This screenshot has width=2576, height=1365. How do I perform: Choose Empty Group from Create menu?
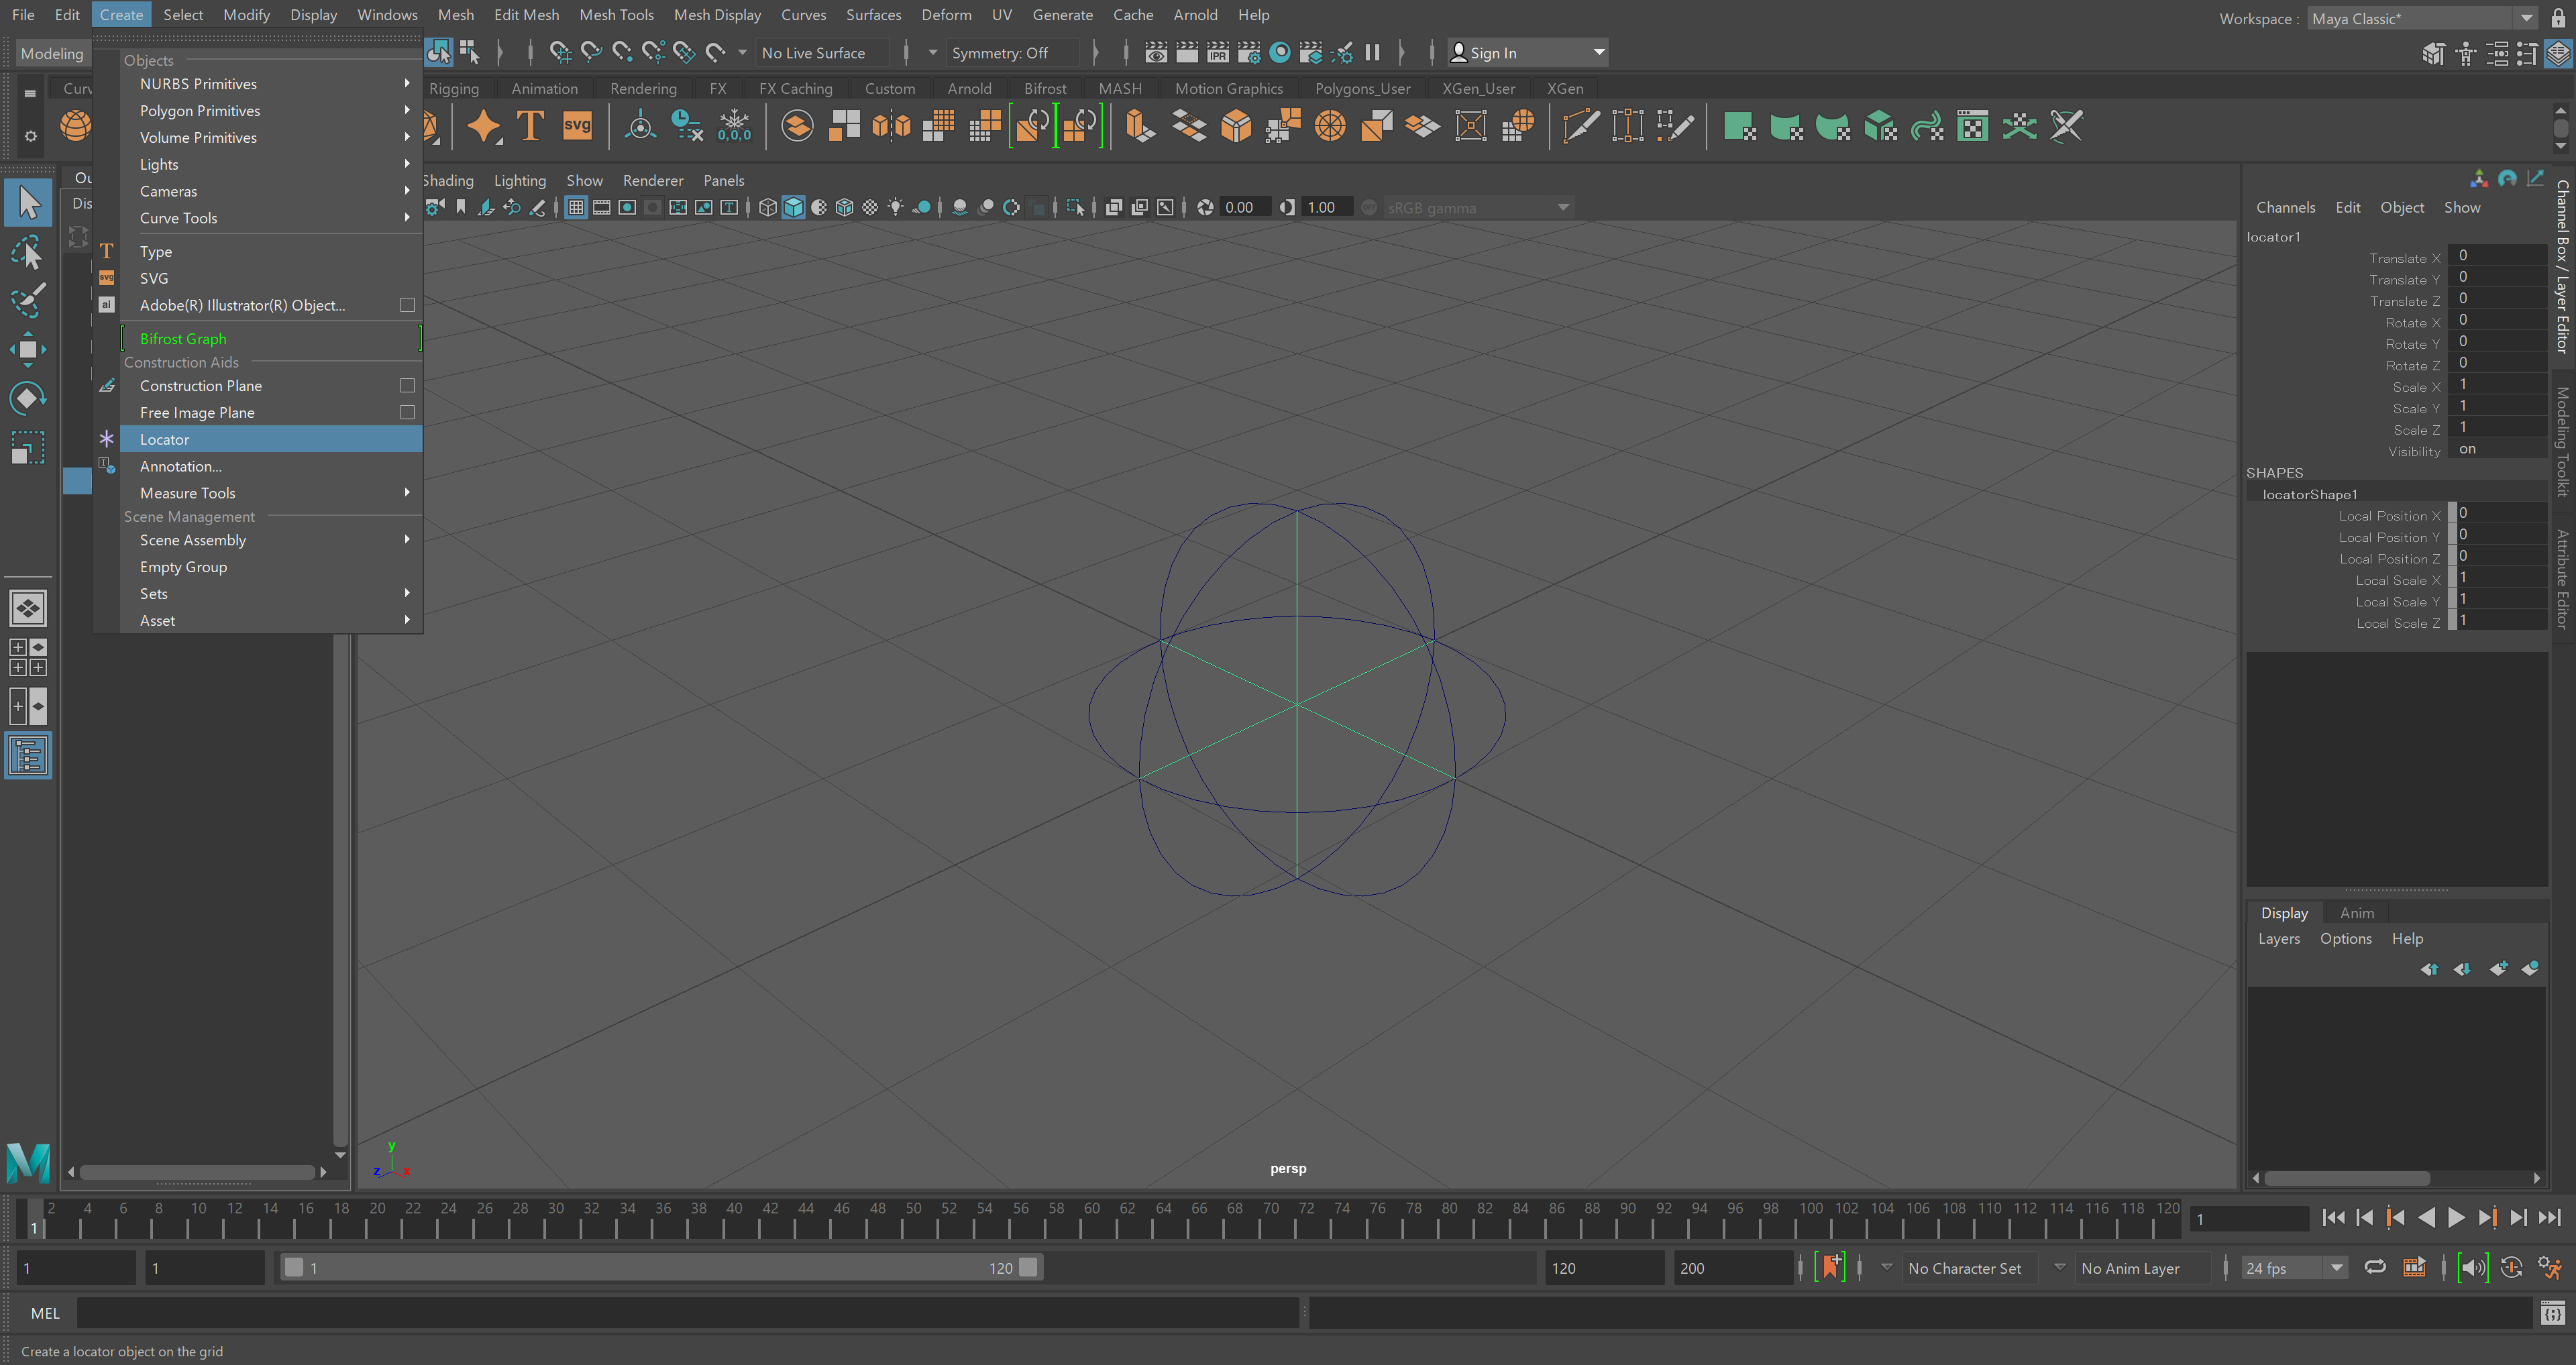(x=183, y=567)
